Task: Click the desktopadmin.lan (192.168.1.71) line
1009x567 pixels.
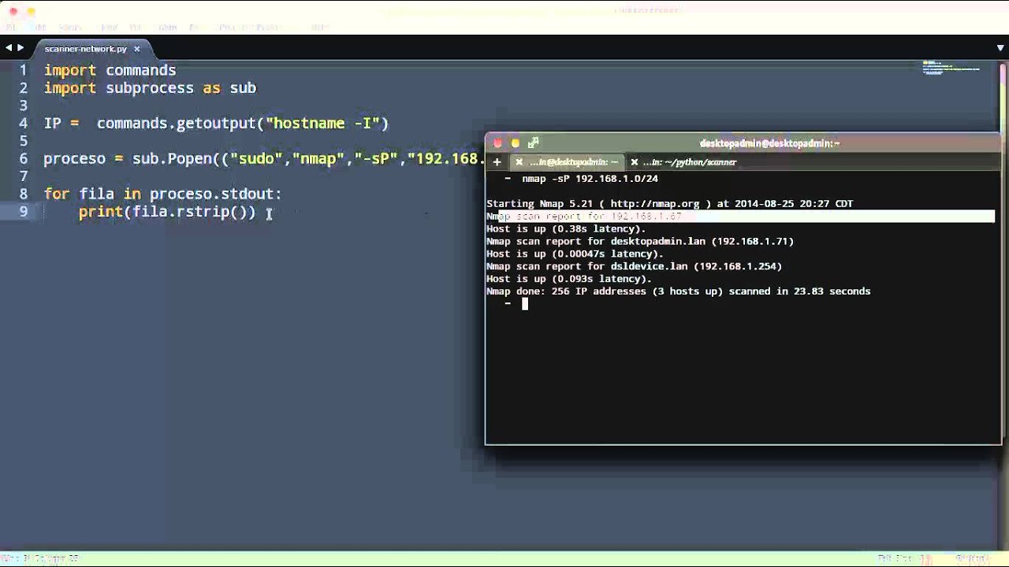Action: pyautogui.click(x=640, y=241)
